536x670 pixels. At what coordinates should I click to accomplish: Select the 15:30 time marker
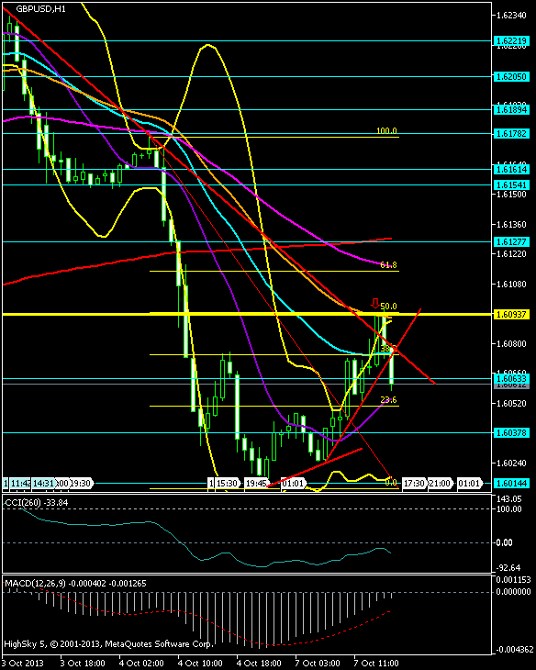pyautogui.click(x=227, y=484)
